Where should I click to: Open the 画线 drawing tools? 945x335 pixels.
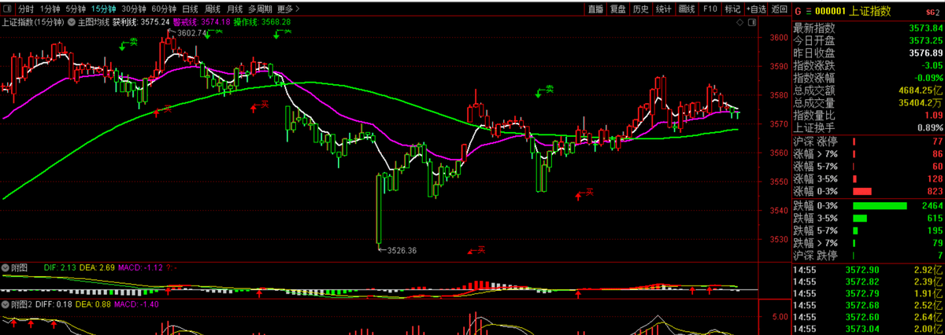tap(687, 9)
